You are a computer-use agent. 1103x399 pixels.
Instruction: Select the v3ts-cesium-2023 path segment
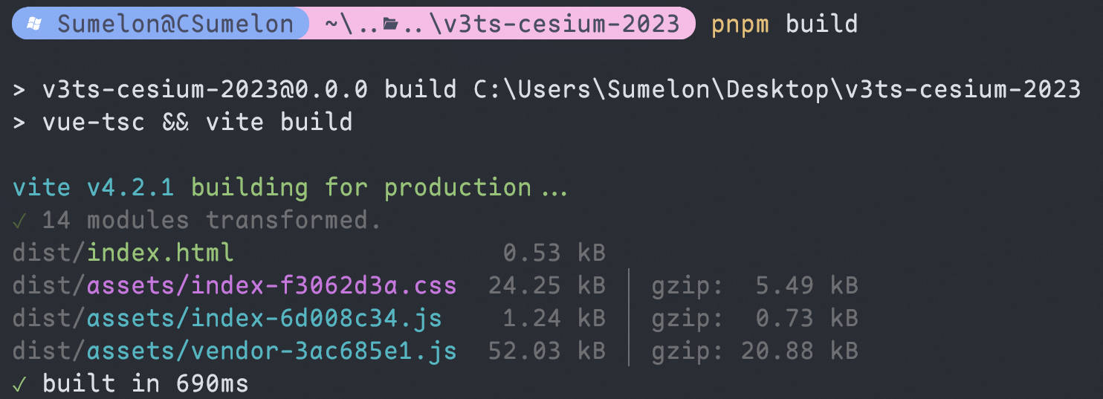561,24
